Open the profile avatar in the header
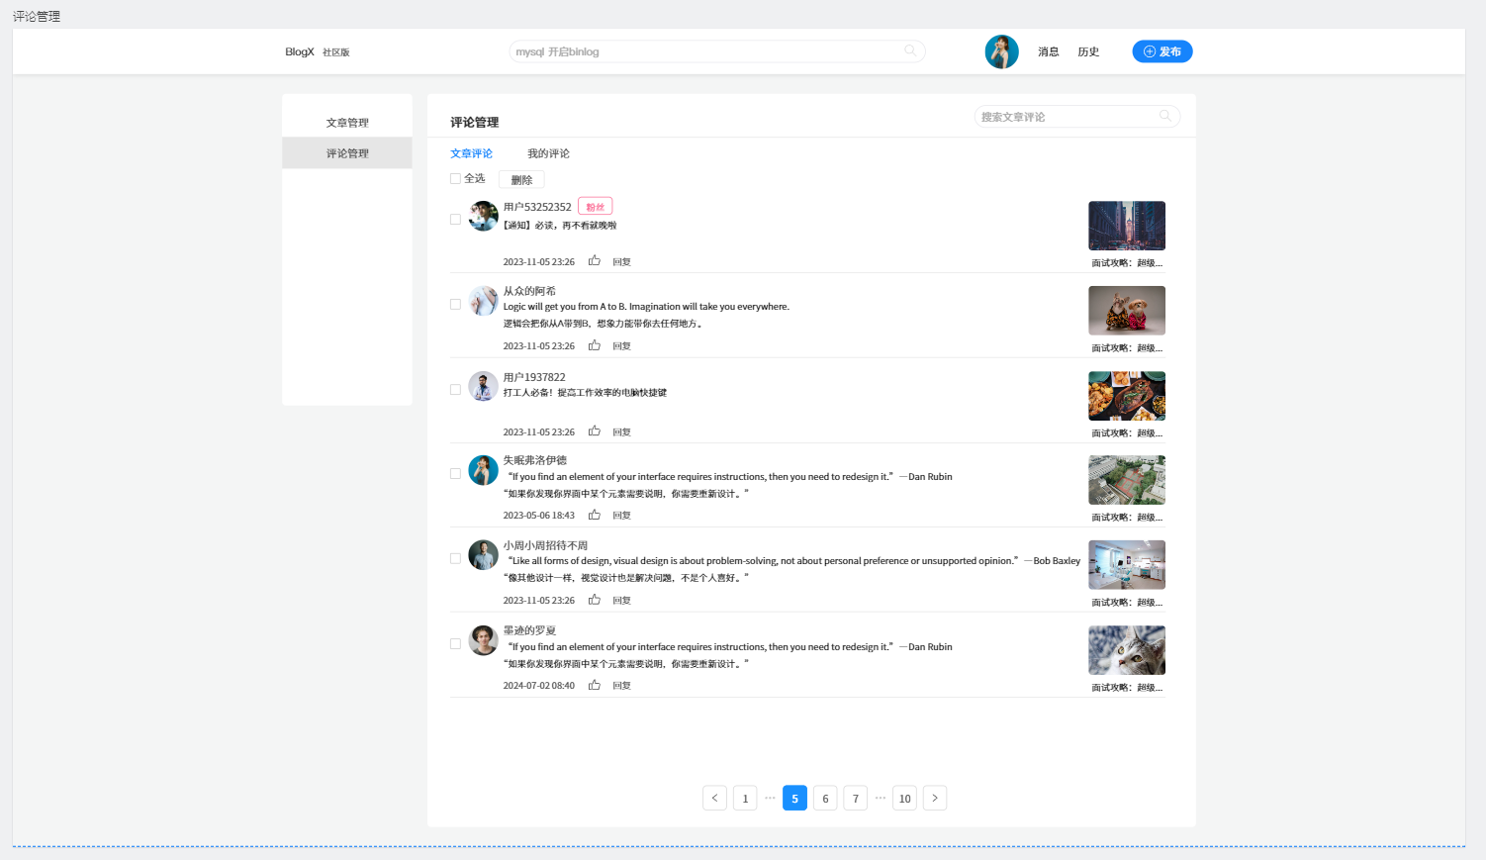The image size is (1486, 860). pos(1001,51)
